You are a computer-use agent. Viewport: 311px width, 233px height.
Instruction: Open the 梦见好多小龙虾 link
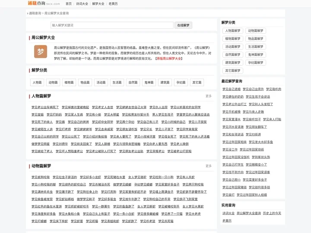(x=90, y=177)
